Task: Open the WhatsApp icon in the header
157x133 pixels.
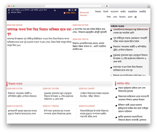Action: click(x=73, y=10)
